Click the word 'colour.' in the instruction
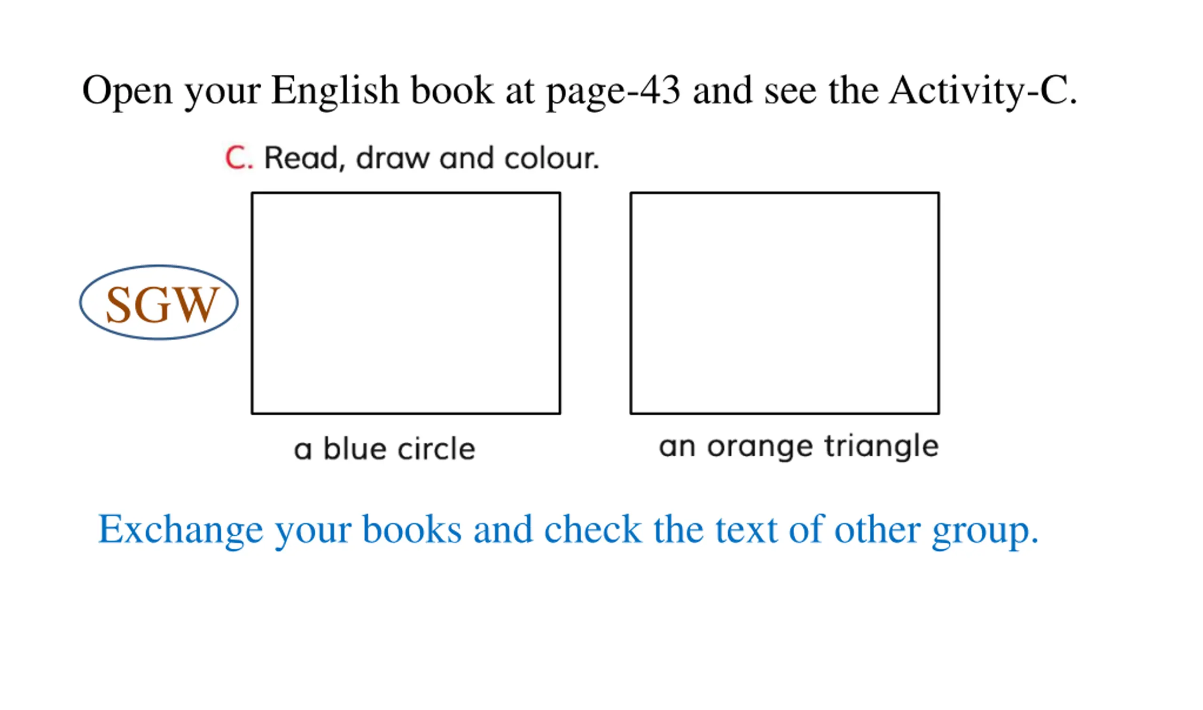Image resolution: width=1203 pixels, height=710 pixels. pos(552,158)
